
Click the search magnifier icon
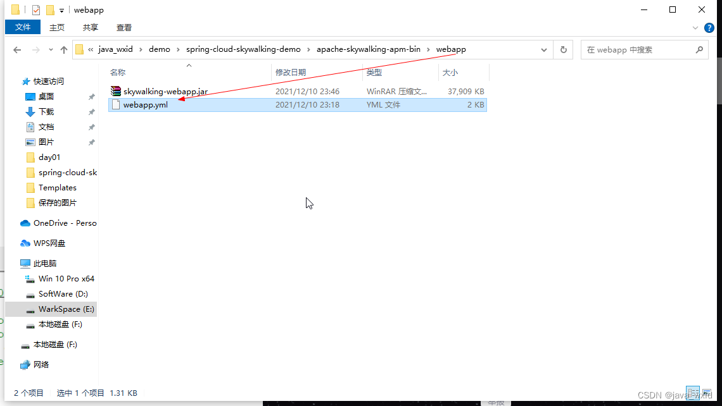699,50
